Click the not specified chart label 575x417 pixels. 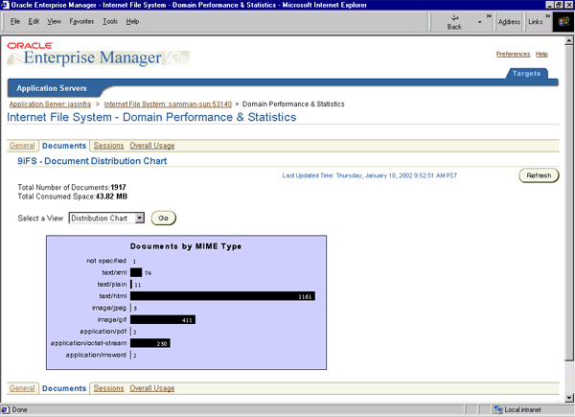pos(106,261)
